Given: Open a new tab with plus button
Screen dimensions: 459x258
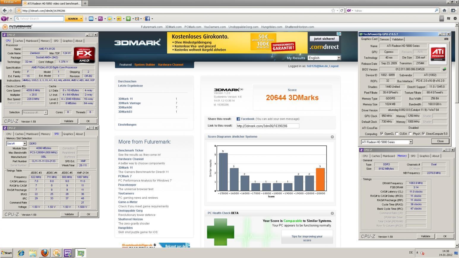Looking at the screenshot, I should [85, 3].
